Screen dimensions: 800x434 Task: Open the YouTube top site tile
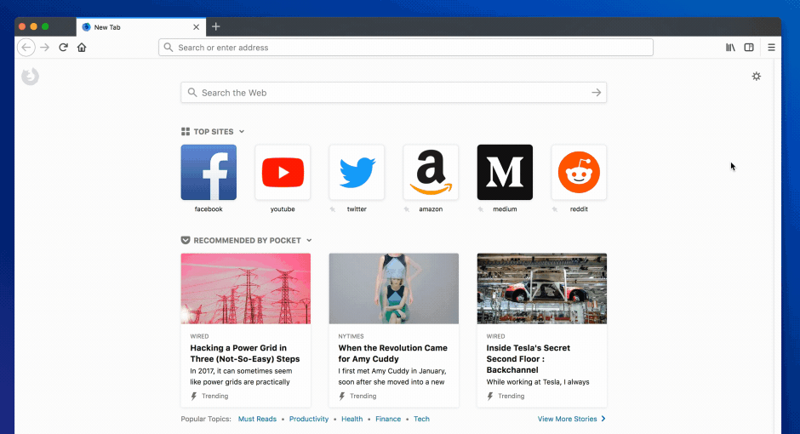[283, 173]
